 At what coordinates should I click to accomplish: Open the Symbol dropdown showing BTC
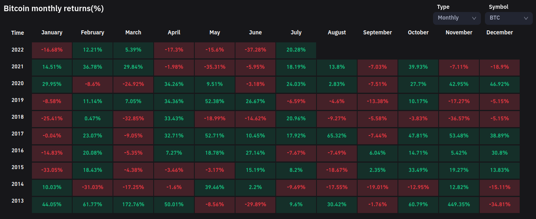[x=508, y=18]
